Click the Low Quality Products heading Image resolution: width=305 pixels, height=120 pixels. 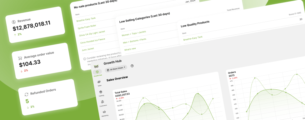click(x=195, y=24)
